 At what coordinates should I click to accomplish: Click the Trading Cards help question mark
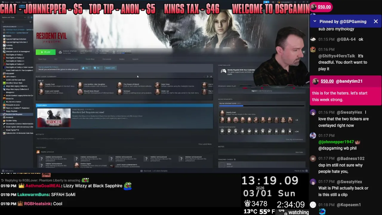click(235, 159)
